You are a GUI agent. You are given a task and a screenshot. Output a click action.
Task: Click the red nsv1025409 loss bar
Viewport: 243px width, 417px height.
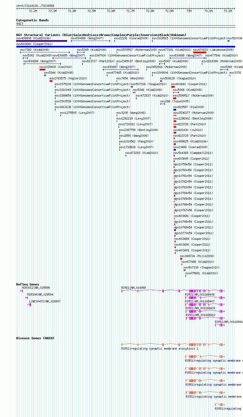[42, 70]
